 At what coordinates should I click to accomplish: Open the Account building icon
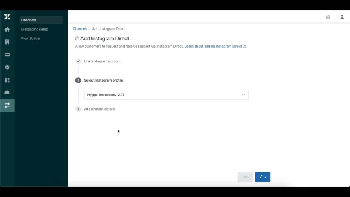pyautogui.click(x=7, y=42)
